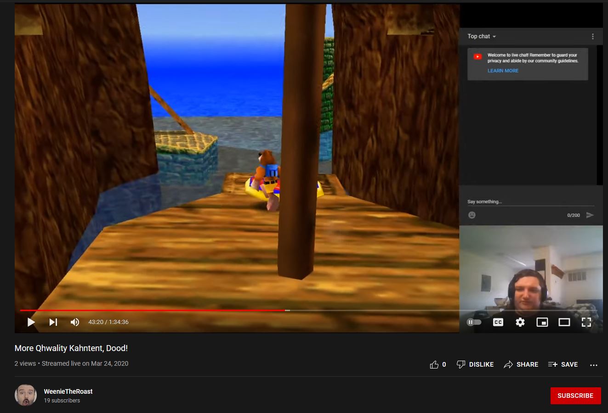Open the chat emoji picker
Image resolution: width=608 pixels, height=413 pixels.
coord(472,215)
